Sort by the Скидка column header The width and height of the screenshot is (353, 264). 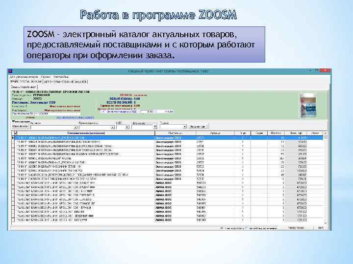pos(315,133)
